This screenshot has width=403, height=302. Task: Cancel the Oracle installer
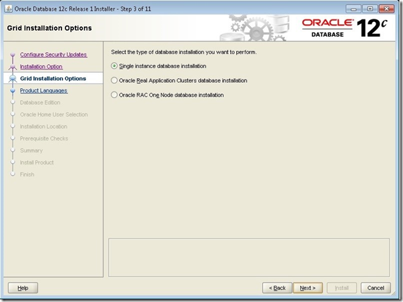376,288
